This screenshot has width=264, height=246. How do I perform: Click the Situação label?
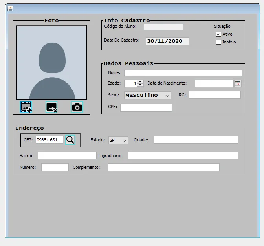pyautogui.click(x=222, y=26)
